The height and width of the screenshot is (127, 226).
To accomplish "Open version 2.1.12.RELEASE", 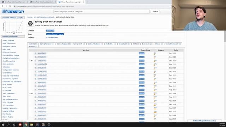I will pyautogui.click(x=41, y=72).
